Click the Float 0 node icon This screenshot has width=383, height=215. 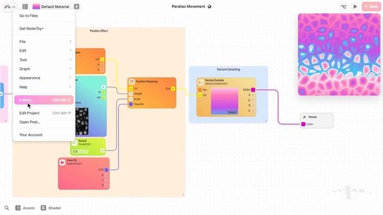[74, 143]
